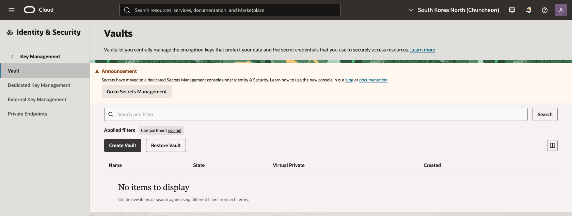Open the notifications bell
This screenshot has height=216, width=572.
click(528, 10)
